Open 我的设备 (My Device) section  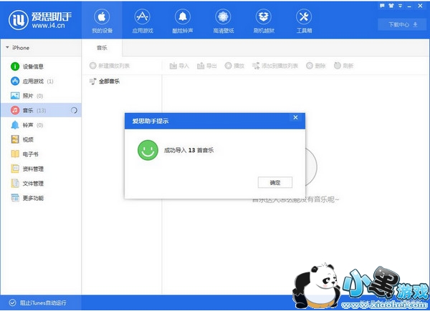[102, 21]
